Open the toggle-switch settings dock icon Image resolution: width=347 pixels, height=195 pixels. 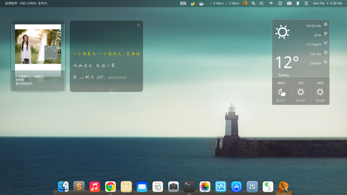point(268,187)
